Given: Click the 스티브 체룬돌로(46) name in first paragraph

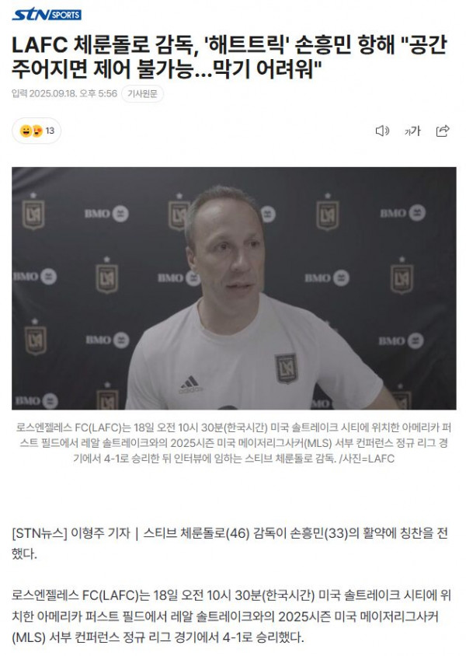Looking at the screenshot, I should pos(196,533).
